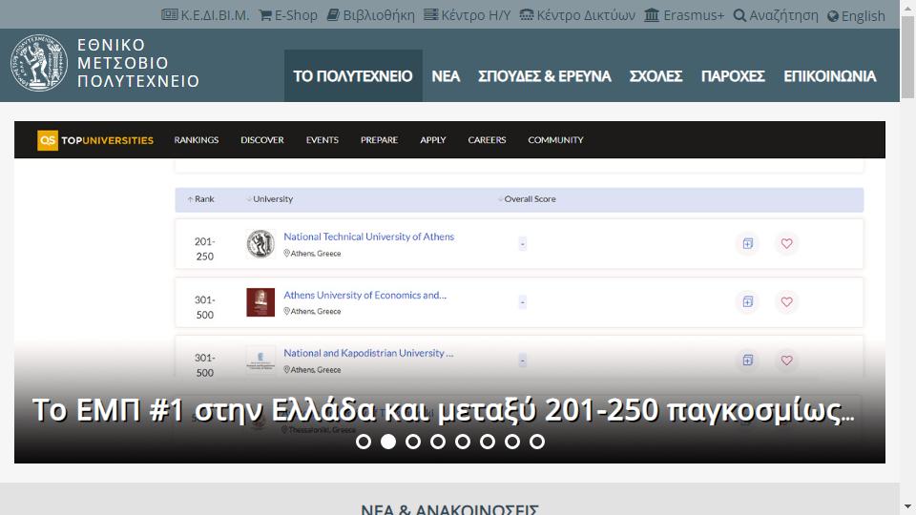Go to Βιβλιοθήκη library link
Viewport: 916px width, 515px height.
pyautogui.click(x=370, y=15)
